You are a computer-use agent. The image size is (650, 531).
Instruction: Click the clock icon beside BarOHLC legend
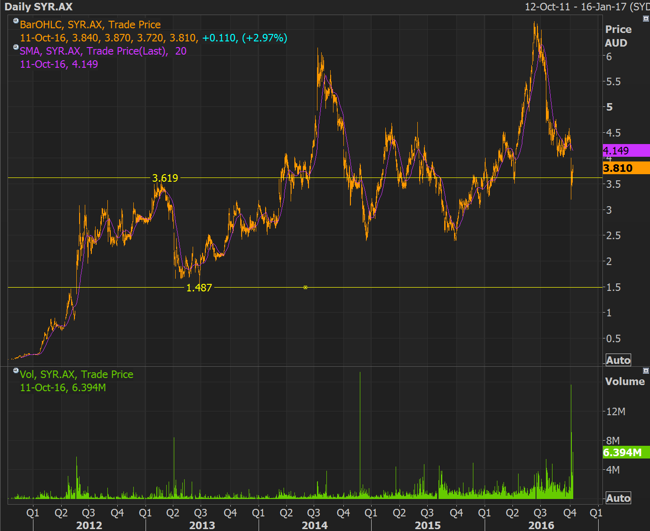(16, 21)
